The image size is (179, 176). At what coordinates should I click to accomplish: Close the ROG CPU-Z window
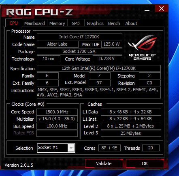tap(162, 8)
